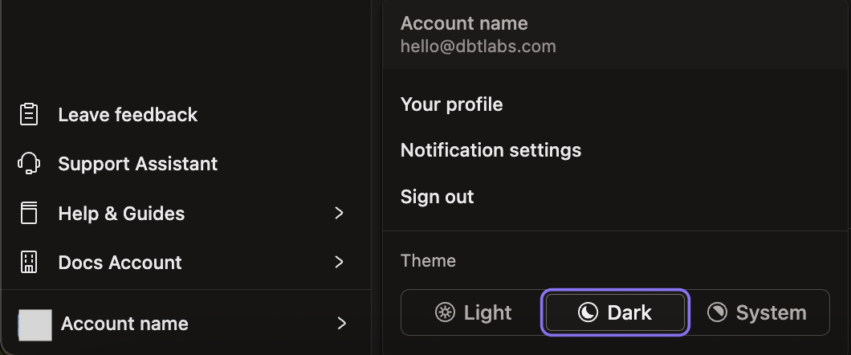Click the moon icon for Dark theme

tap(588, 312)
